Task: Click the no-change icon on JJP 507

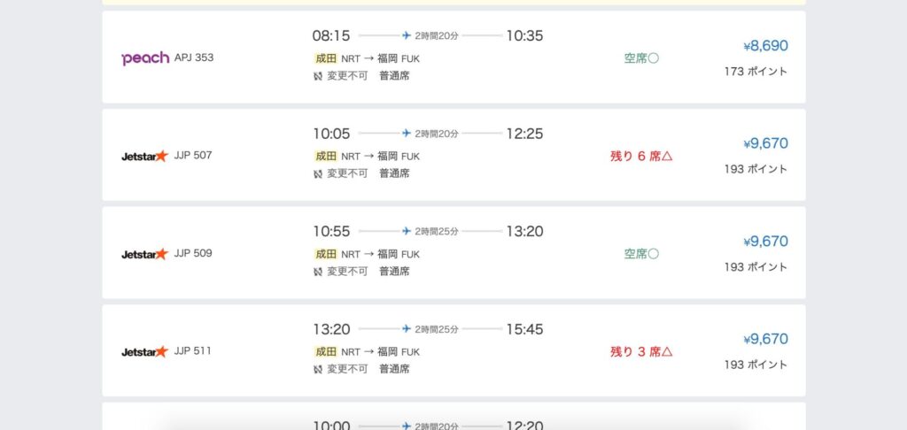Action: pos(318,173)
